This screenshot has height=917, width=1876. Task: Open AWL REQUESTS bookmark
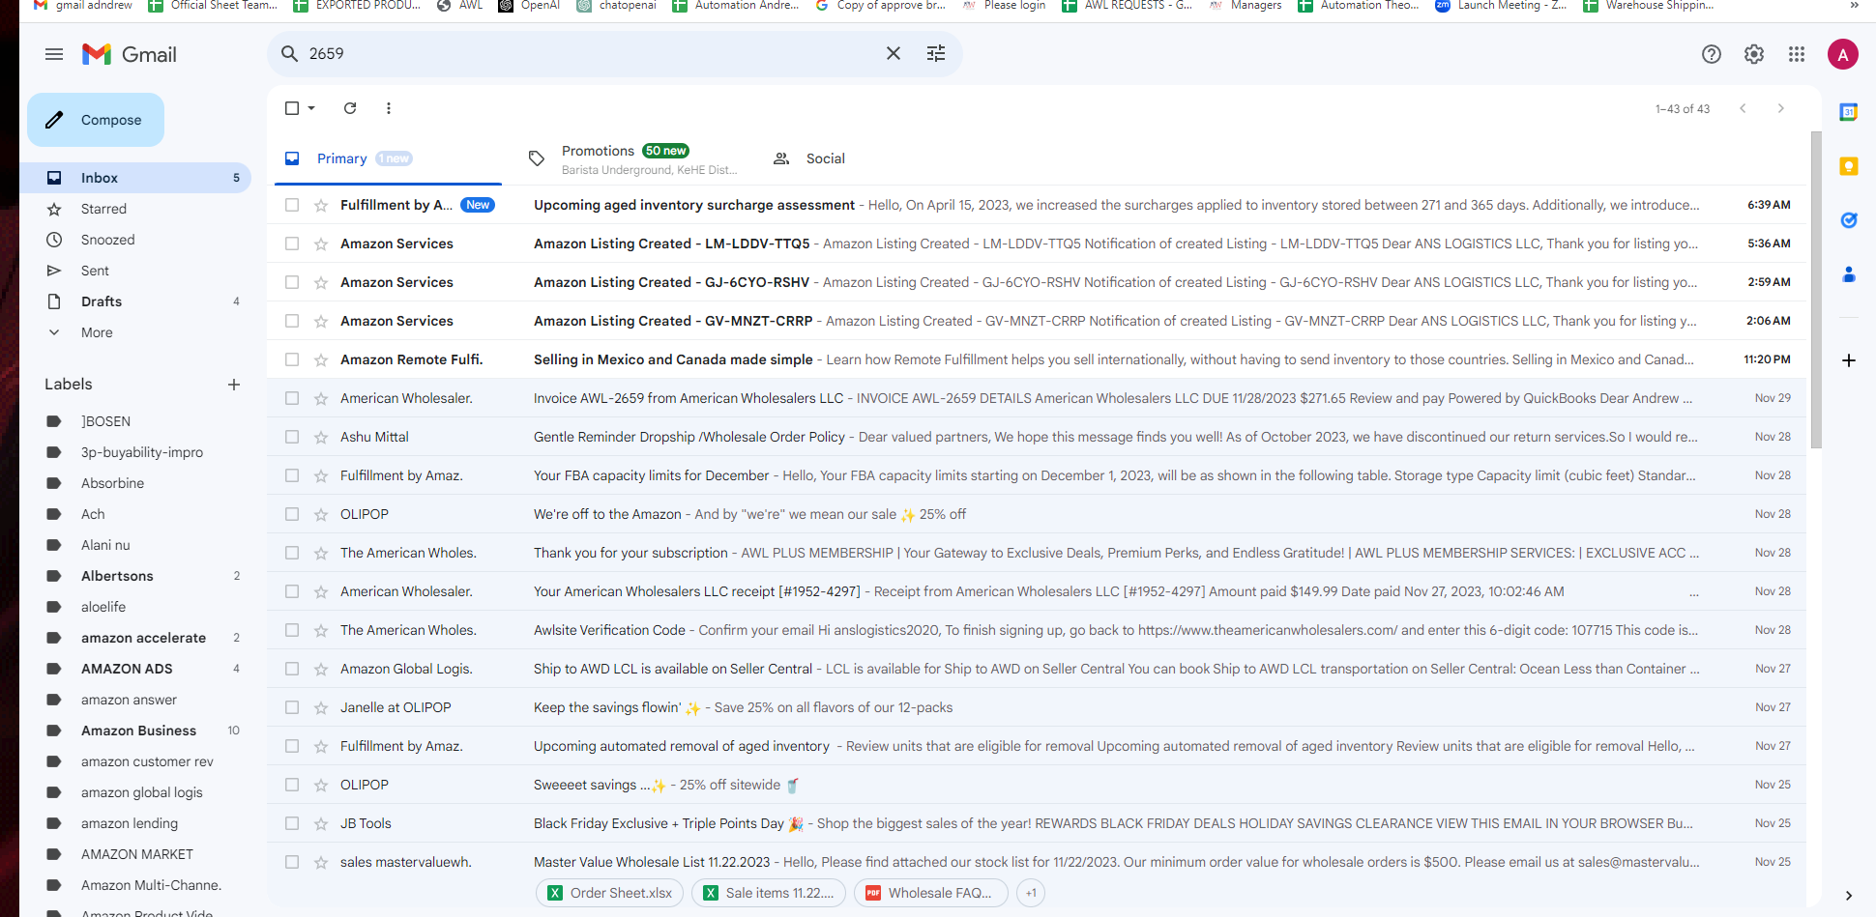[x=1127, y=6]
